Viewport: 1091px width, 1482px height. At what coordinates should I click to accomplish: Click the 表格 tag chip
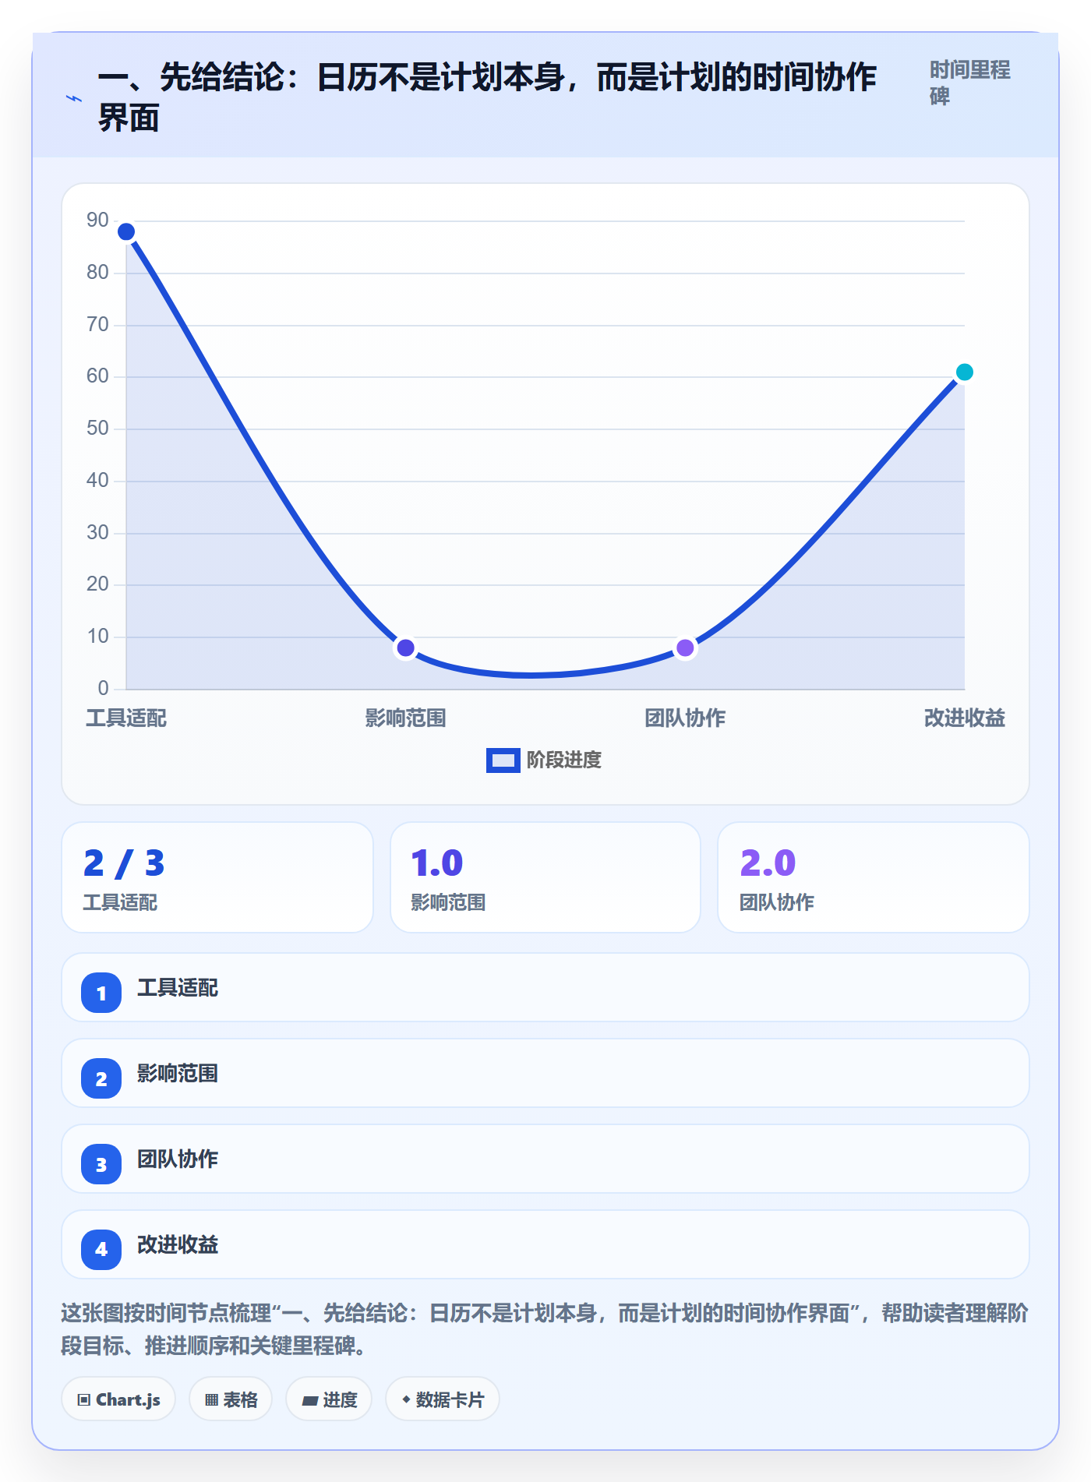(231, 1399)
